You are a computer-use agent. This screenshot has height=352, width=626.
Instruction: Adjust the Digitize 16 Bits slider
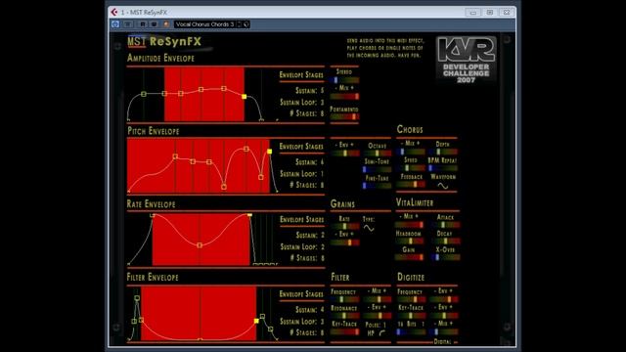point(411,331)
